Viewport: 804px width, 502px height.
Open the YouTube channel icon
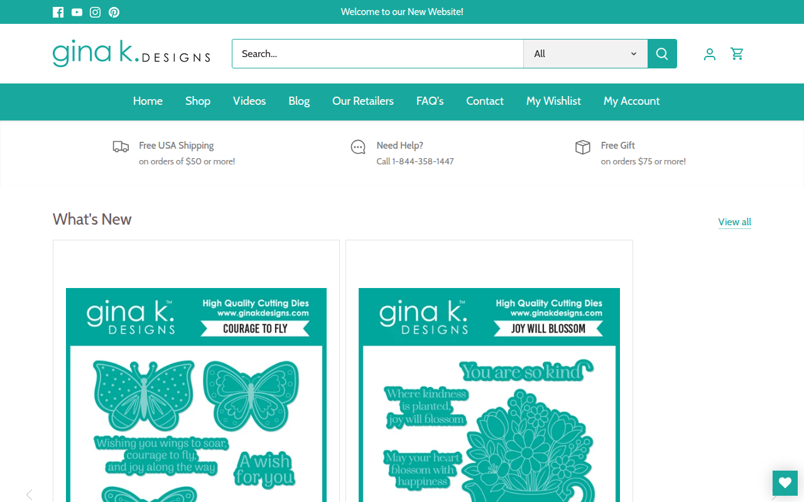click(x=77, y=12)
